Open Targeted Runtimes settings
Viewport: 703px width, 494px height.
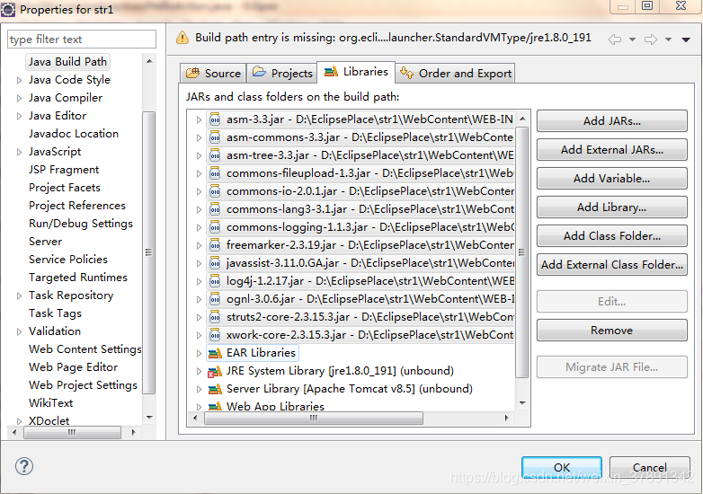78,278
